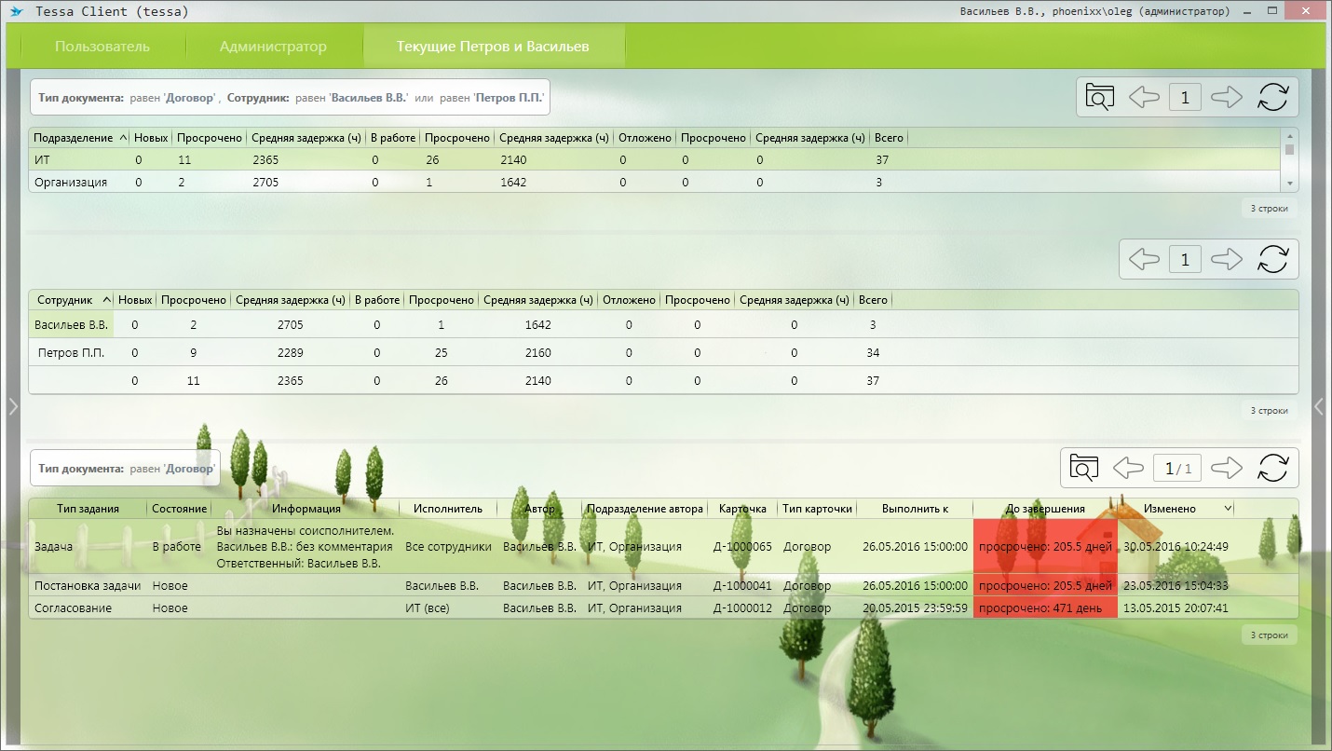Click the Tessa bird app icon
The height and width of the screenshot is (751, 1332).
click(x=16, y=11)
